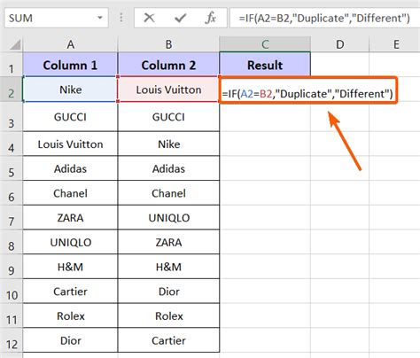
Task: Open the Name Box dropdown arrow
Action: coord(100,18)
